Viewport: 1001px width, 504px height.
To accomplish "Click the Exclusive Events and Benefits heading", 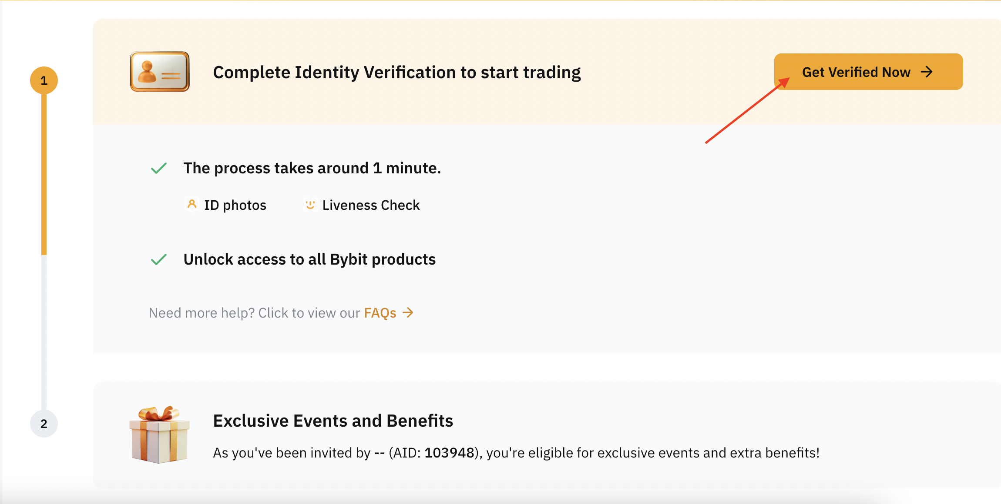I will [x=333, y=421].
